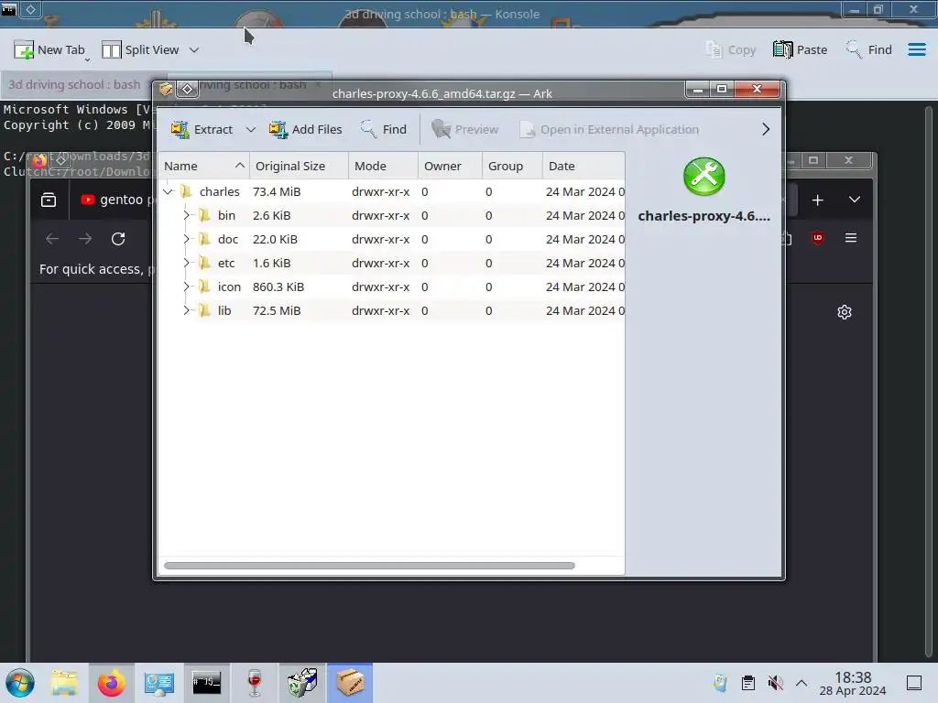Click Add Files in Ark toolbar

pos(306,130)
